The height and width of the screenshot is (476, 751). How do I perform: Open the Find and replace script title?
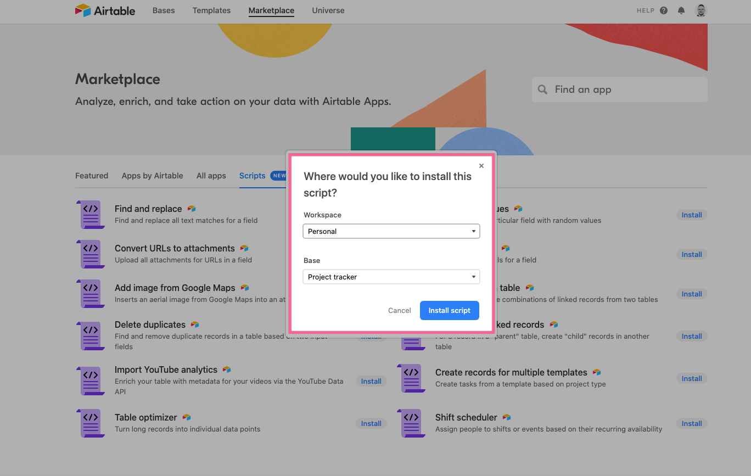click(x=148, y=209)
